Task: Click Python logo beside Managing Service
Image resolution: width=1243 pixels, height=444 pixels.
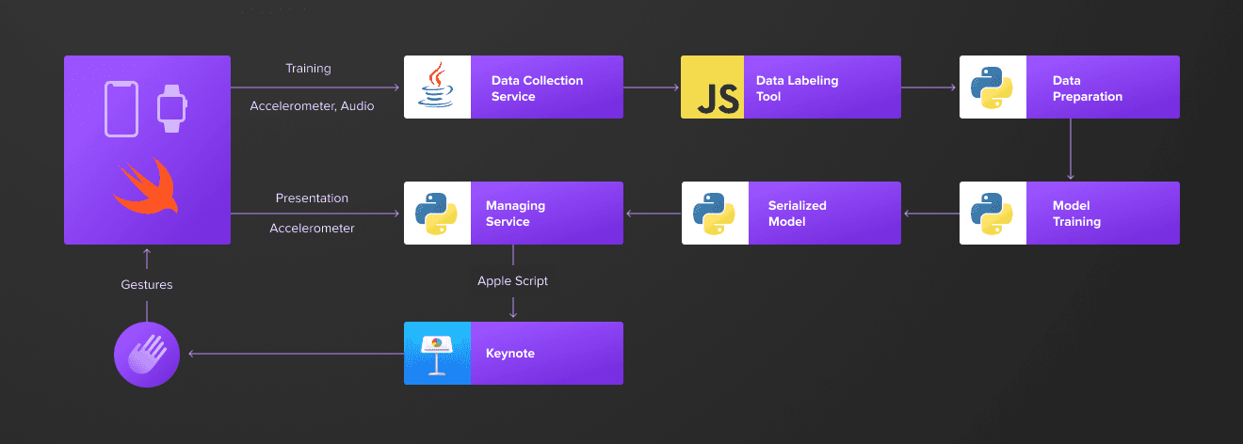Action: [x=436, y=213]
